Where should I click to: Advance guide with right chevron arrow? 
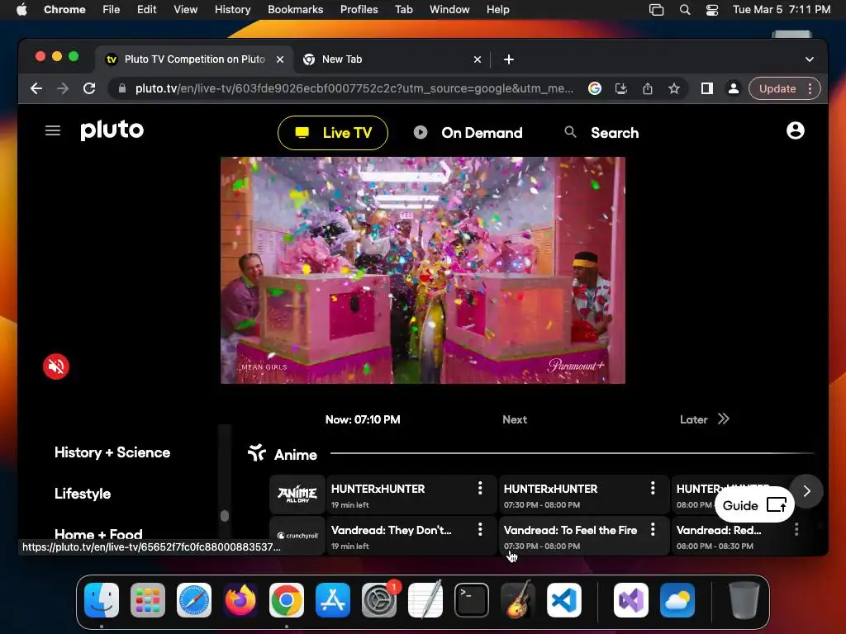[806, 491]
